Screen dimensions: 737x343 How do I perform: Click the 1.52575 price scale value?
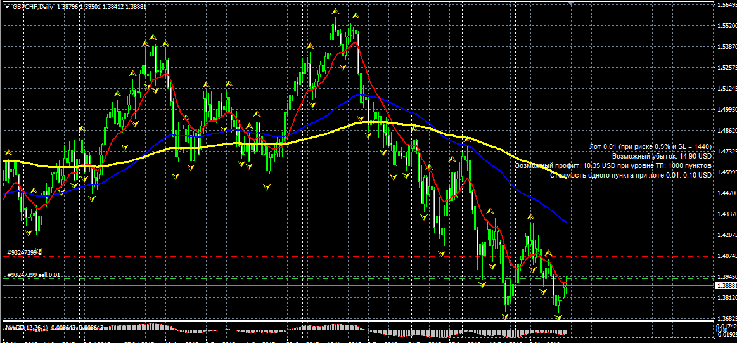(x=726, y=68)
